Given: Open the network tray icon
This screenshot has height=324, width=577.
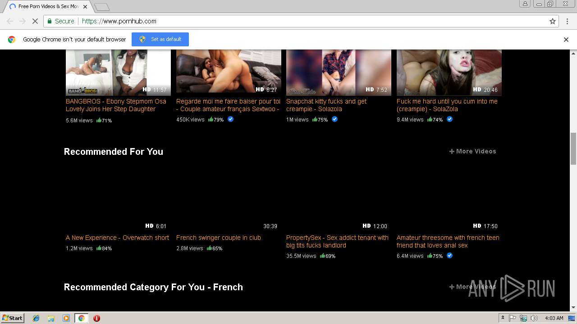Looking at the screenshot, I should pyautogui.click(x=523, y=318).
